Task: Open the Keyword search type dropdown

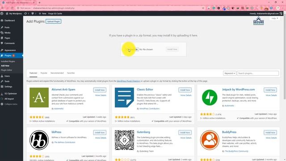Action: point(229,73)
